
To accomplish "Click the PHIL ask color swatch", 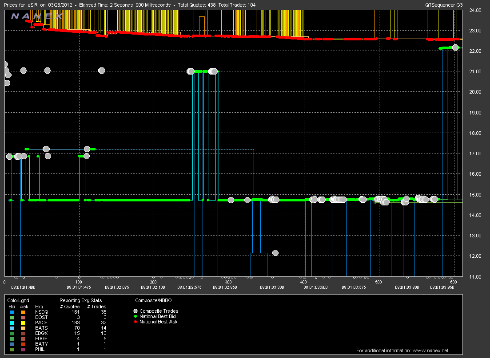I will [23, 349].
